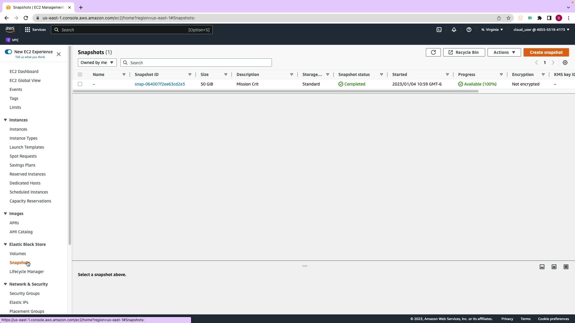Screen dimensions: 575x323
Task: Open the notifications bell icon
Action: 454,30
